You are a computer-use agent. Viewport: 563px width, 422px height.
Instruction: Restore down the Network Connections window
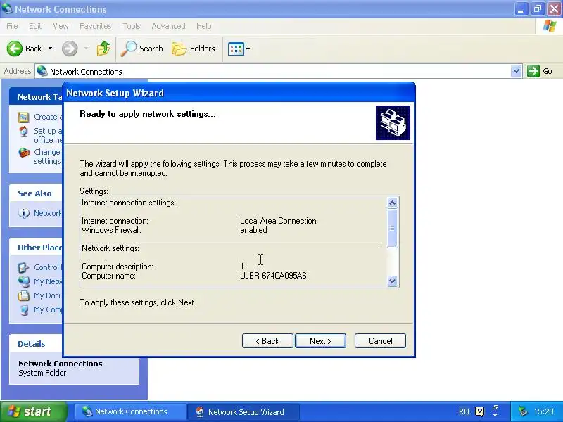(x=538, y=9)
